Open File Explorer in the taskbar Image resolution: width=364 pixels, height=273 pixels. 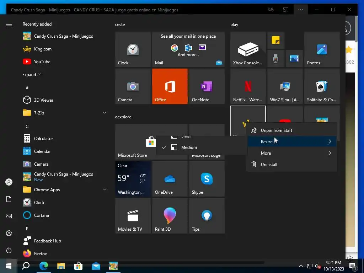(x=61, y=266)
